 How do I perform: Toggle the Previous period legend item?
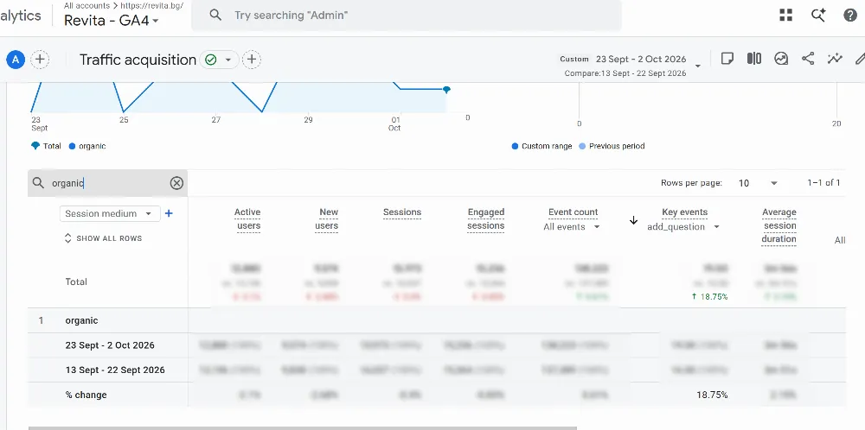pos(612,147)
